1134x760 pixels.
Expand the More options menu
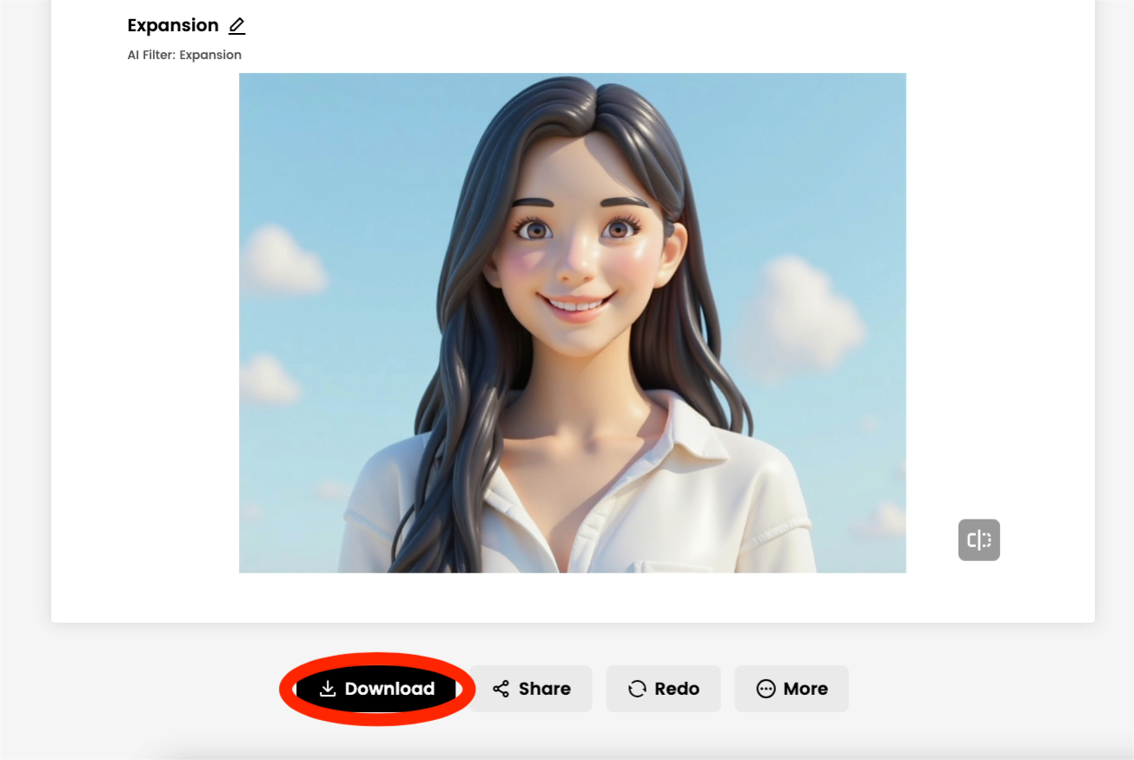[x=791, y=689]
